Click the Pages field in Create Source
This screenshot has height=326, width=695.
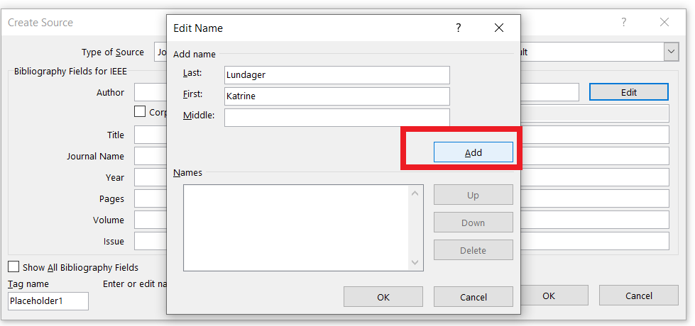(151, 198)
